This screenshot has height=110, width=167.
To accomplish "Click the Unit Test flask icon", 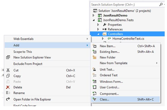I will point(95,69).
